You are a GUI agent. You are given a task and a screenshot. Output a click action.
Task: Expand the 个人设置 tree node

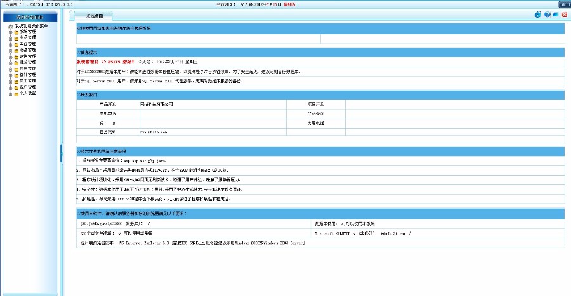[11, 94]
